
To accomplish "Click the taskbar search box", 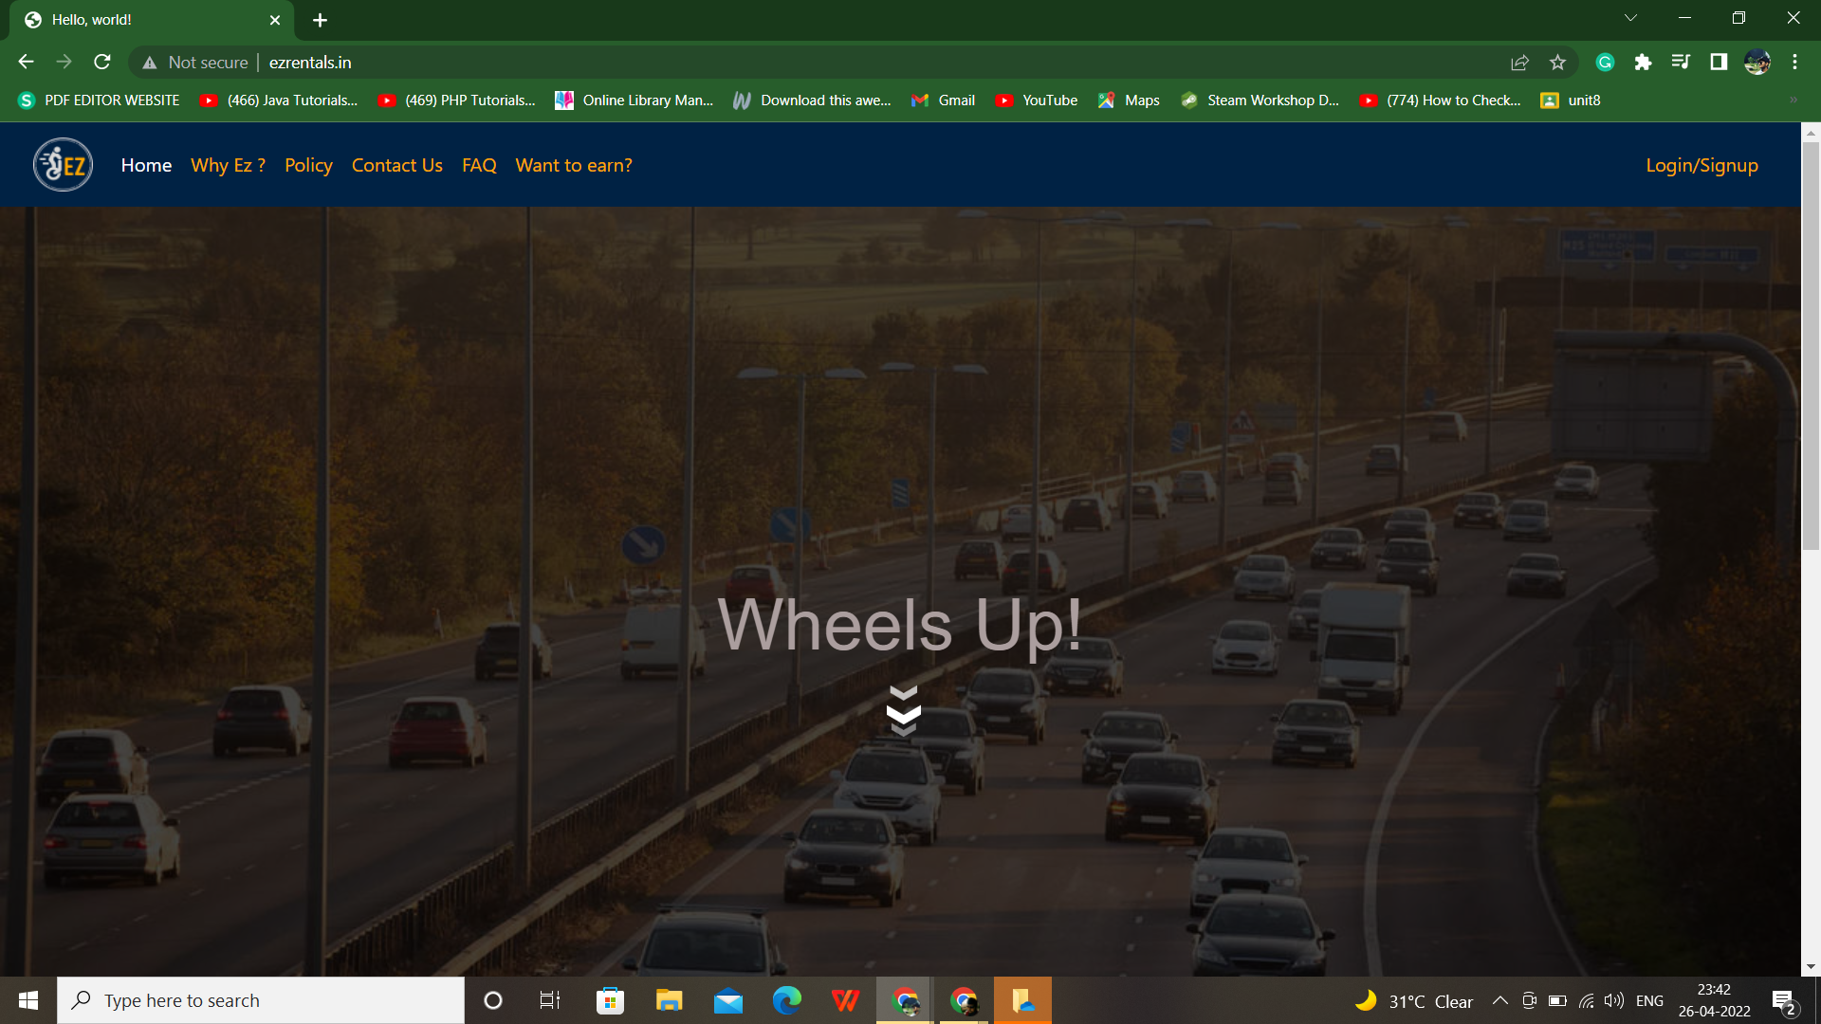I will (261, 1000).
